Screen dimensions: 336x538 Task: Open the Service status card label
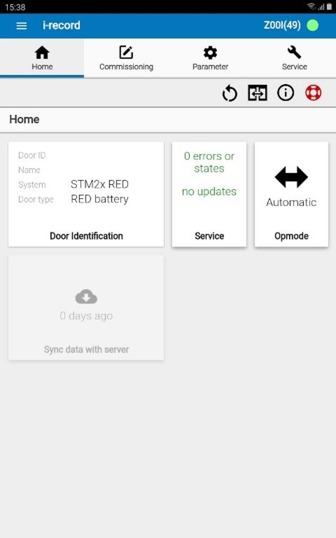click(209, 236)
